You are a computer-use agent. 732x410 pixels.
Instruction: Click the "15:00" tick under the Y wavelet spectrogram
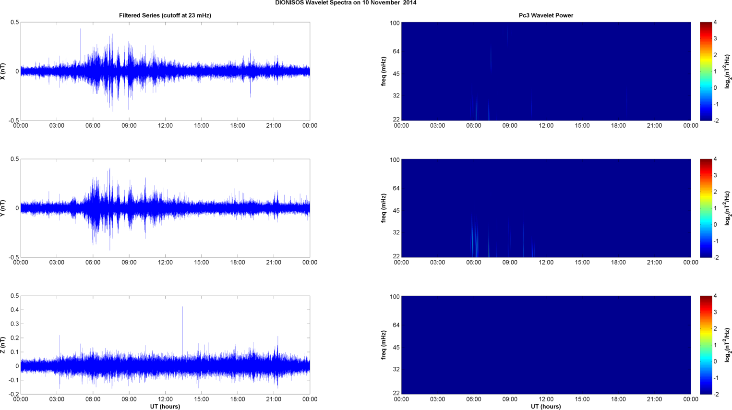point(582,263)
